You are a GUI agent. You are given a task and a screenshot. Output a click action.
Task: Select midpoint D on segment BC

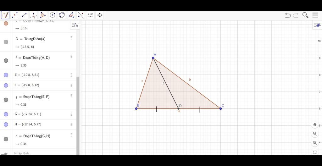179,108
